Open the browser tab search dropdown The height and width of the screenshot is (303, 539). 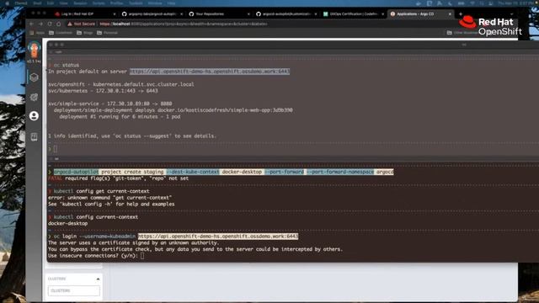(511, 14)
